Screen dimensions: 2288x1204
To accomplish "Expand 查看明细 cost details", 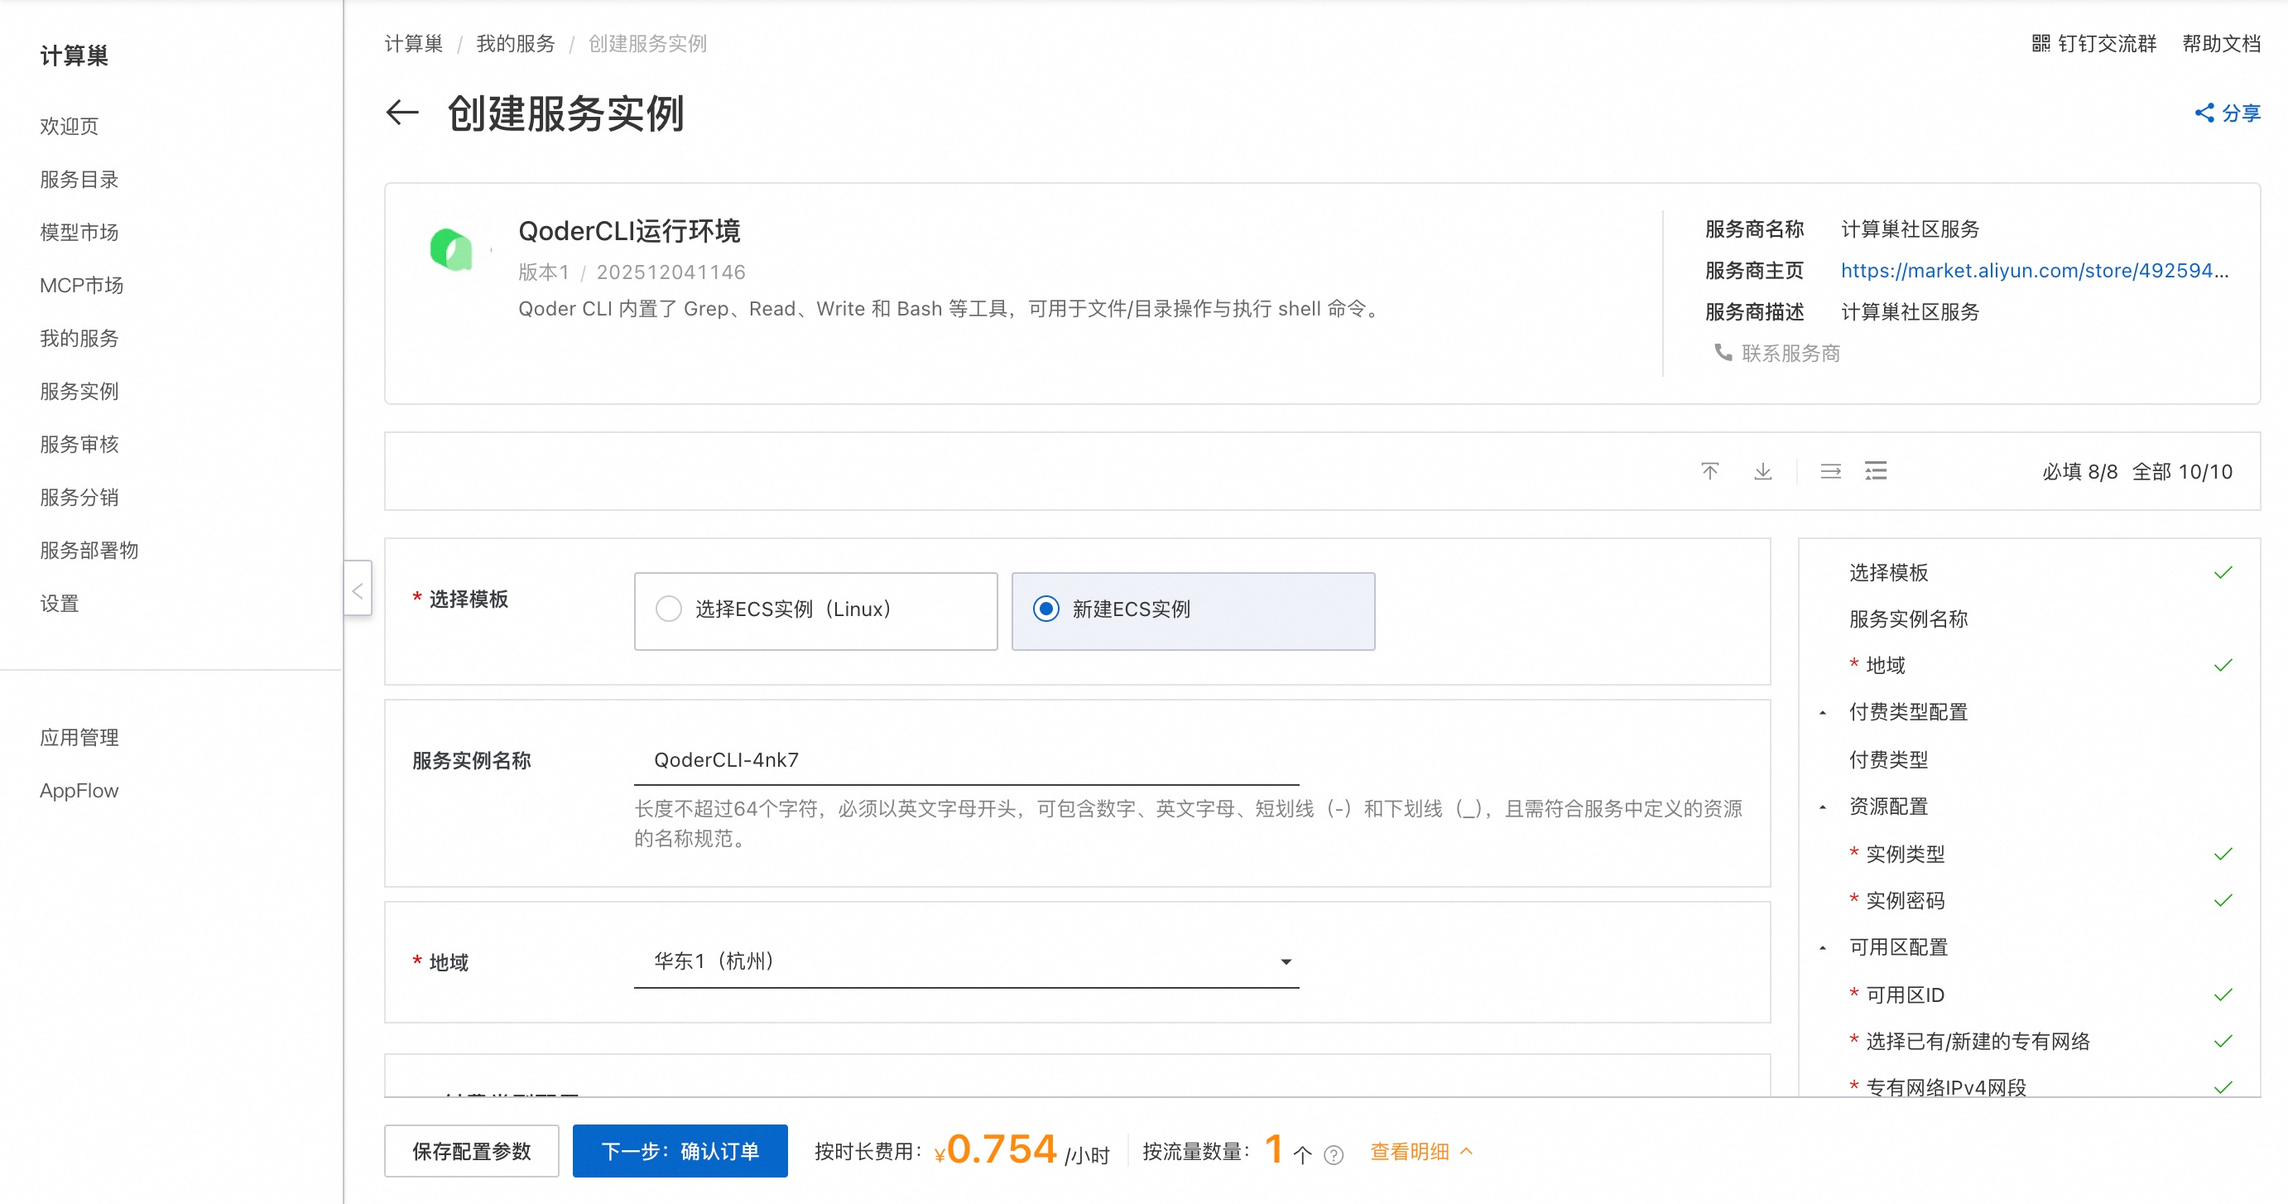I will click(1420, 1152).
